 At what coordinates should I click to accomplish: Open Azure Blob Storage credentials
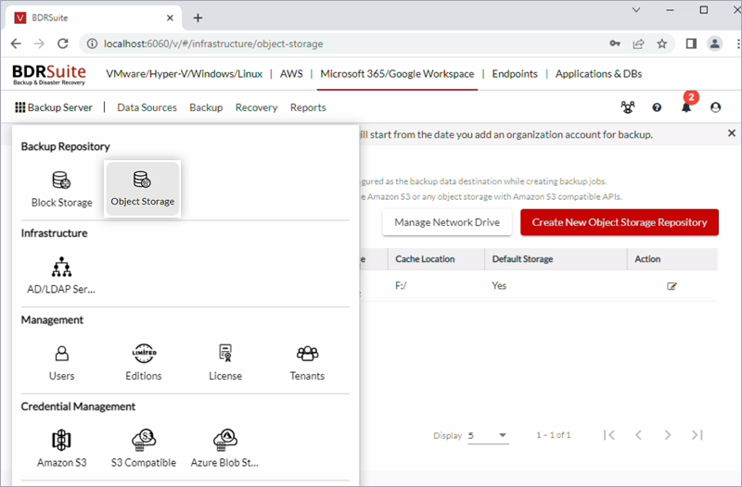[x=224, y=449]
